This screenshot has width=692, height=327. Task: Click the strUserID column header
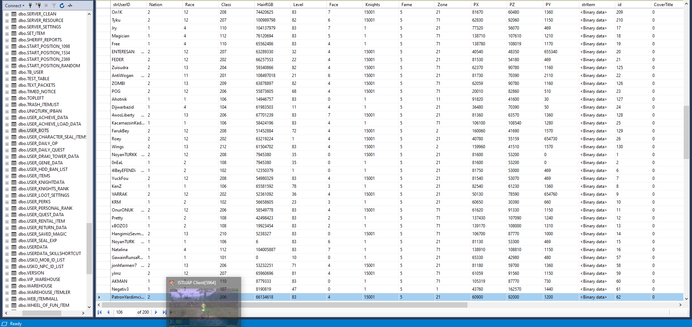point(128,5)
